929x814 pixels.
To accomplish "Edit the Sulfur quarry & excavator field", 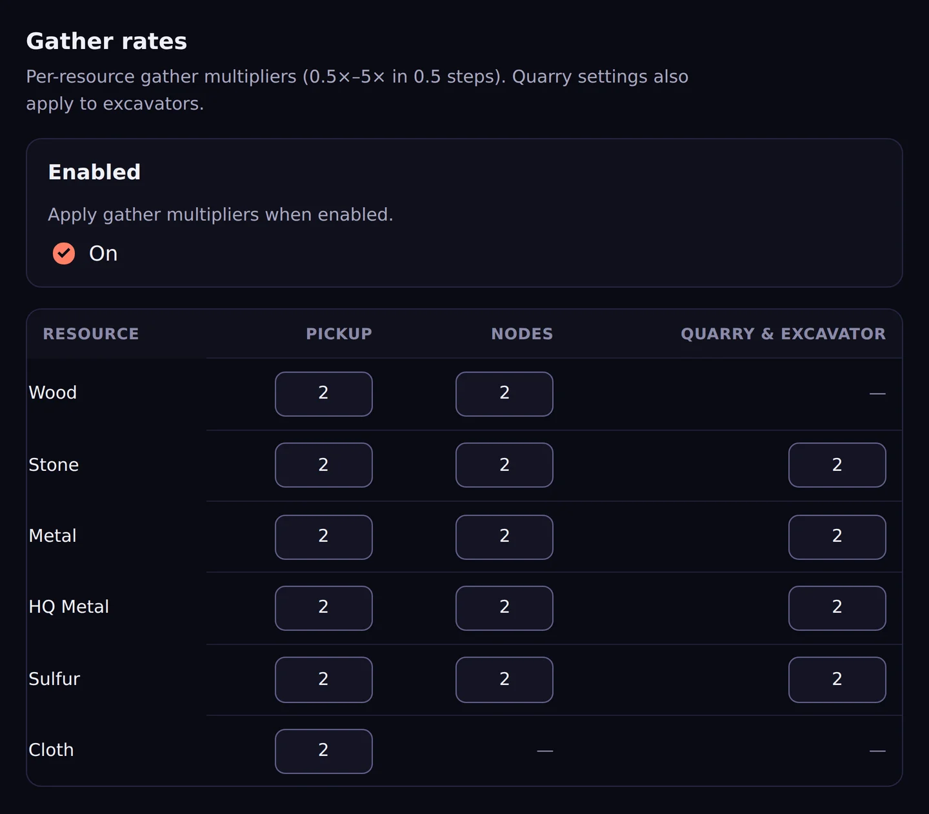I will click(837, 680).
